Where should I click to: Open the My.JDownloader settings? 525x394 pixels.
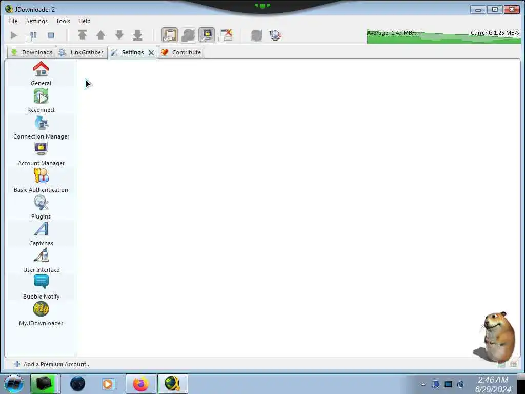[x=41, y=314]
